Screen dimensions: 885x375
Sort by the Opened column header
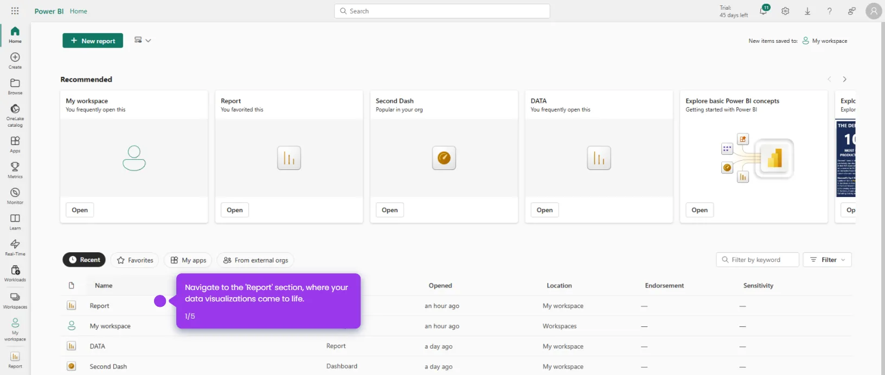coord(440,285)
